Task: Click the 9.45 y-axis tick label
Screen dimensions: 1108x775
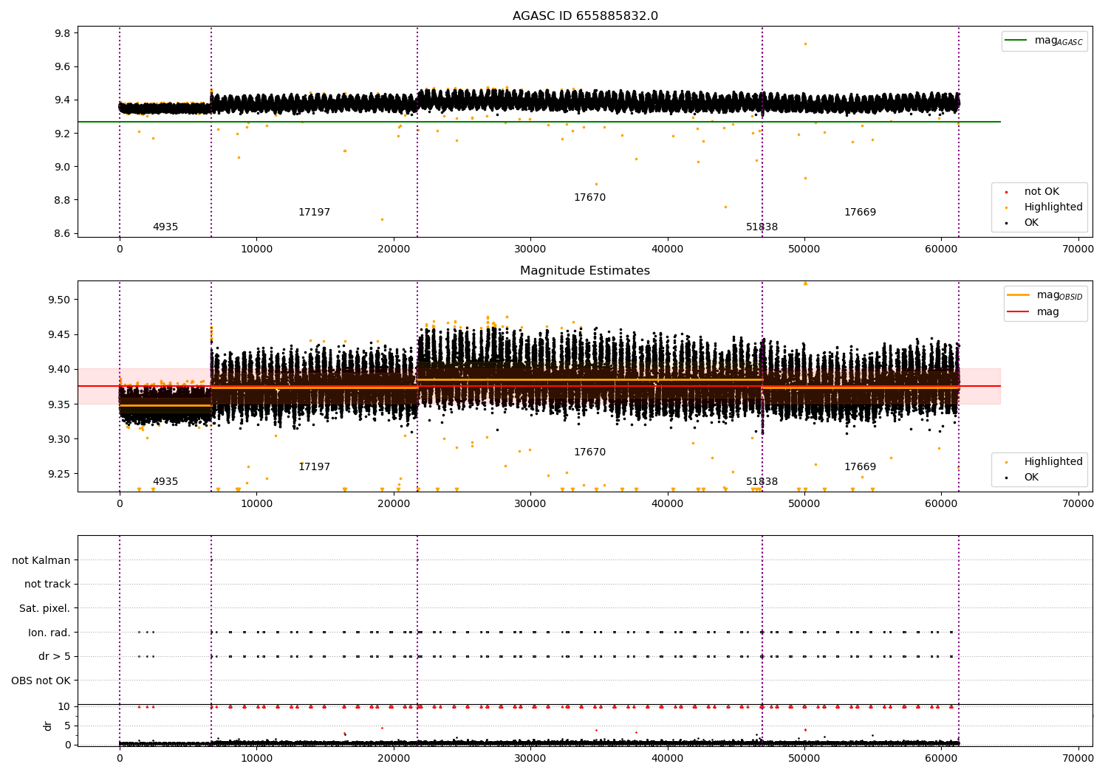Action: [59, 334]
